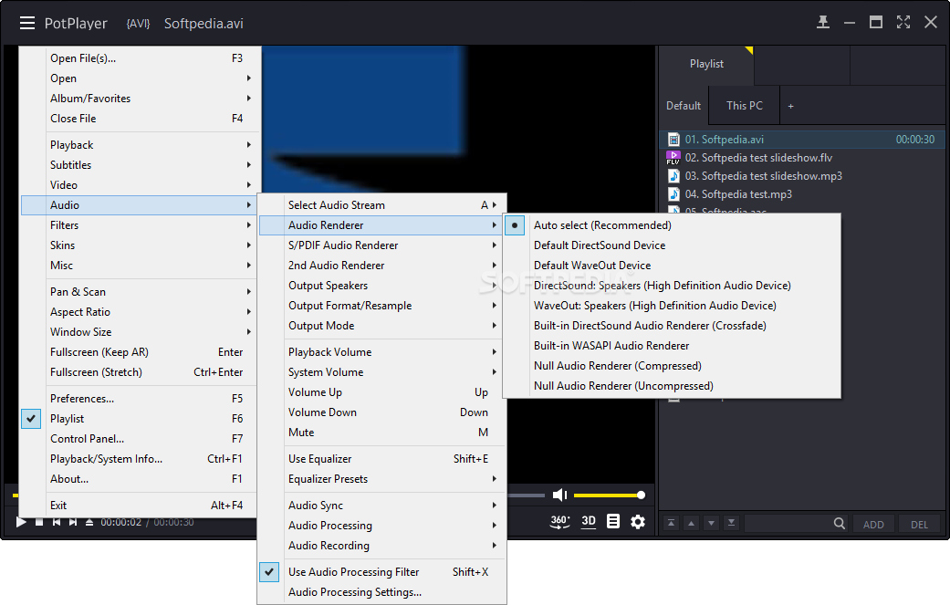
Task: Click the Softpedia.avi title in title bar
Action: click(204, 23)
